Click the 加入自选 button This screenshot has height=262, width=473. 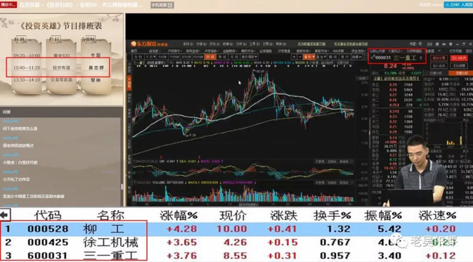(x=439, y=65)
